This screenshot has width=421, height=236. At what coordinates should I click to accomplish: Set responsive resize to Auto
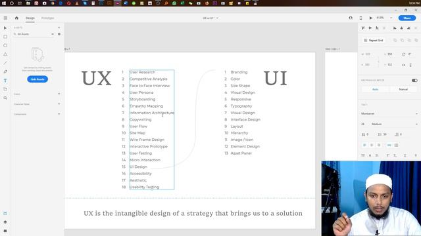[376, 89]
